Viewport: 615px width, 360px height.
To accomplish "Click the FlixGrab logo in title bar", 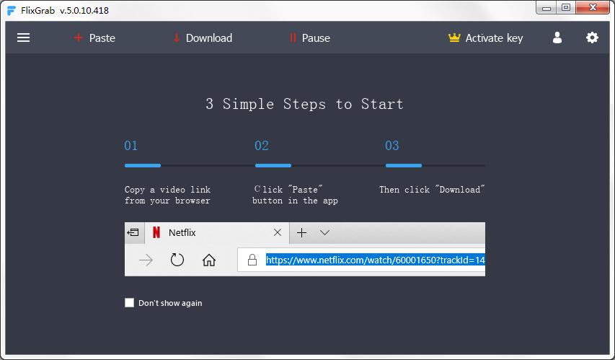I will pyautogui.click(x=11, y=9).
